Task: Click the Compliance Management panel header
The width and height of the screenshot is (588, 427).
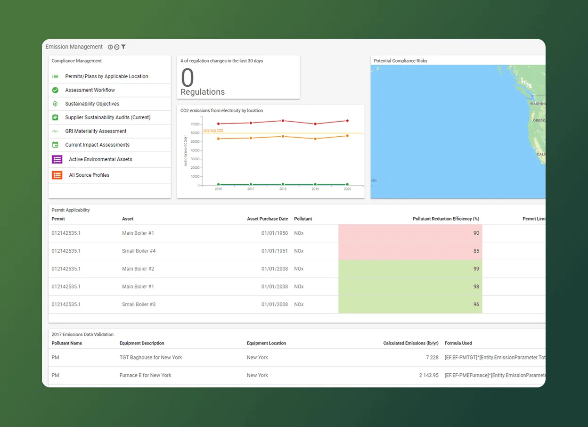Action: click(77, 61)
